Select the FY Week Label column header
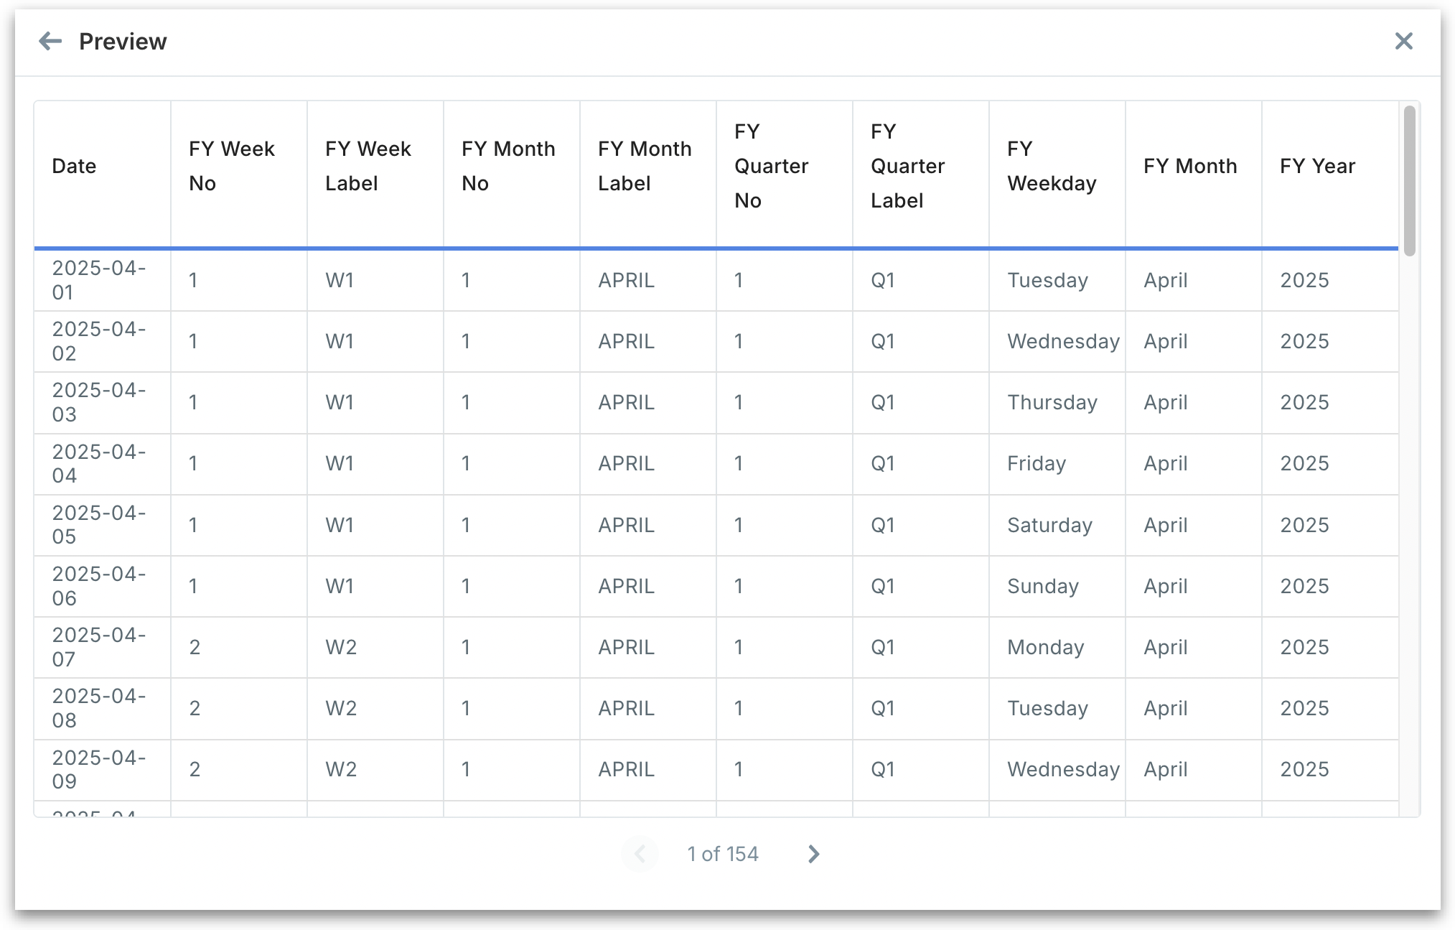Image resolution: width=1455 pixels, height=930 pixels. tap(368, 167)
